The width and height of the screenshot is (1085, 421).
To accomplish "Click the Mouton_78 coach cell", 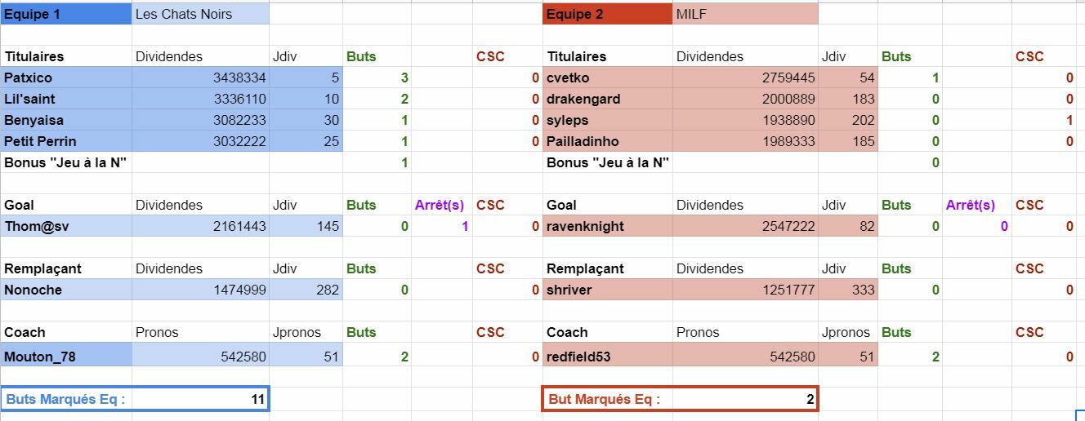I will click(x=65, y=357).
